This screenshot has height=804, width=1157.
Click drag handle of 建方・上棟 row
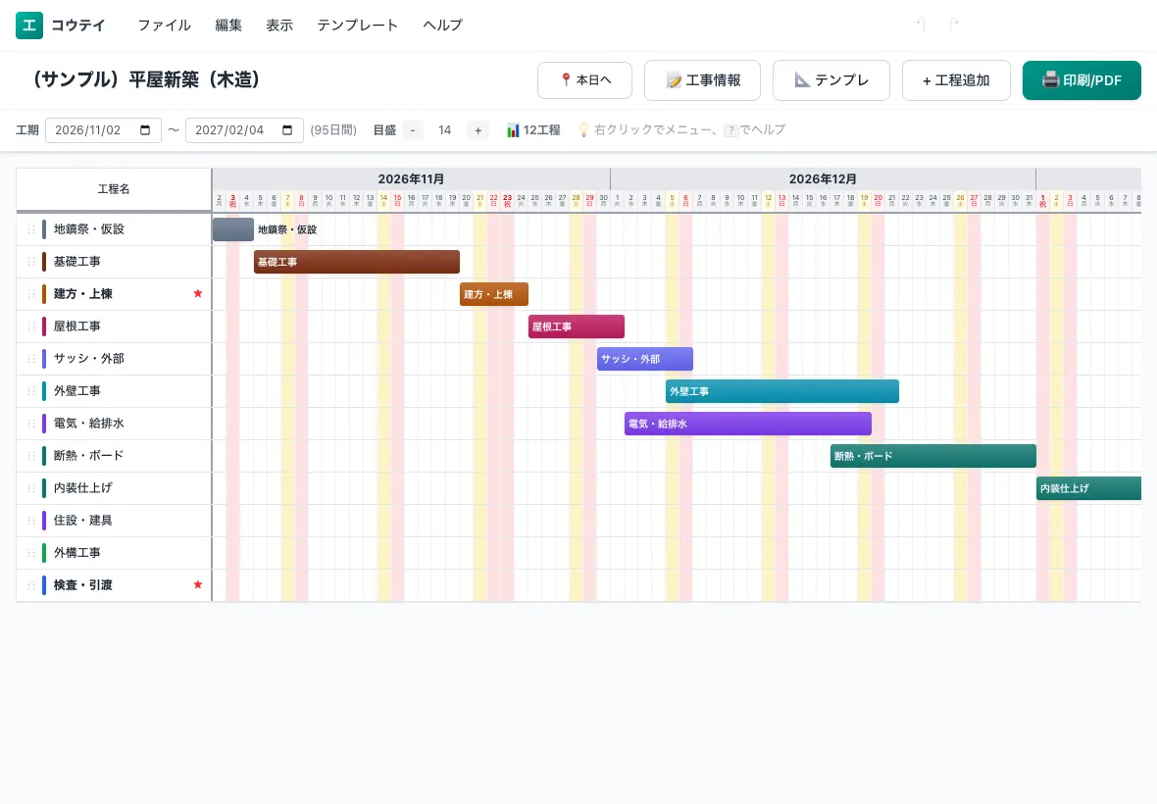tap(31, 294)
